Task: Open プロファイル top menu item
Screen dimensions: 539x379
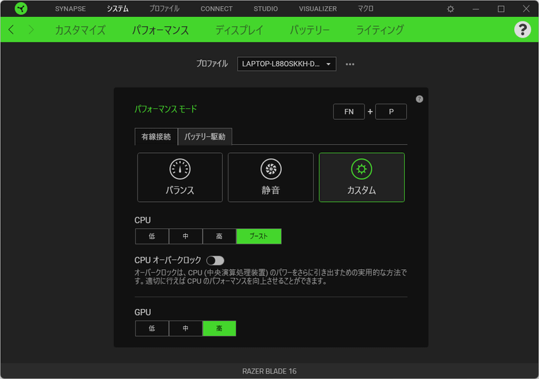Action: pos(164,9)
